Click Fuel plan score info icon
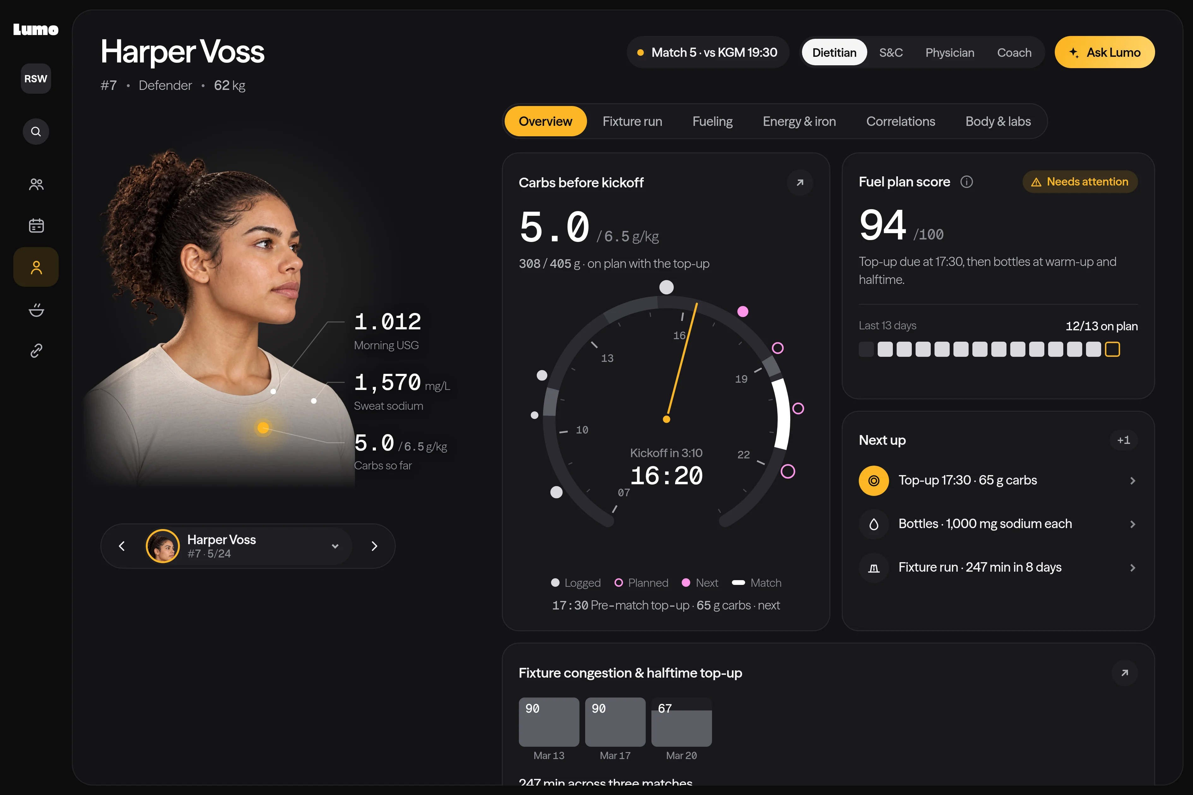 [966, 181]
